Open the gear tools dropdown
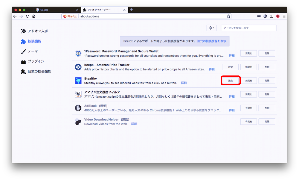299x180 pixels. click(x=211, y=28)
